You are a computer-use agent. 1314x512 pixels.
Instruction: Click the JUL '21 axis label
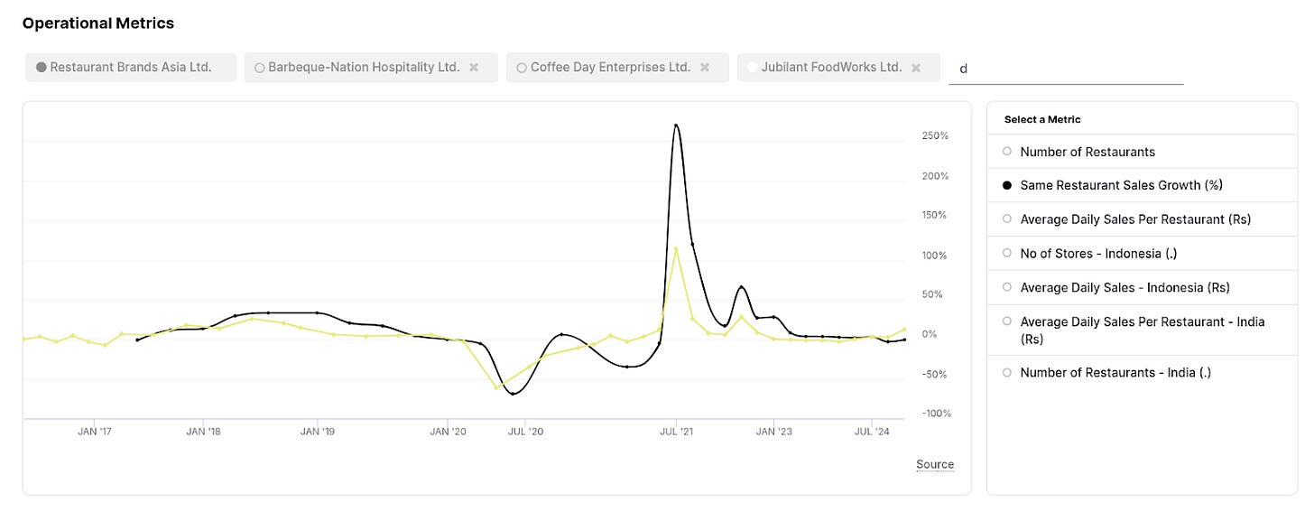point(676,432)
